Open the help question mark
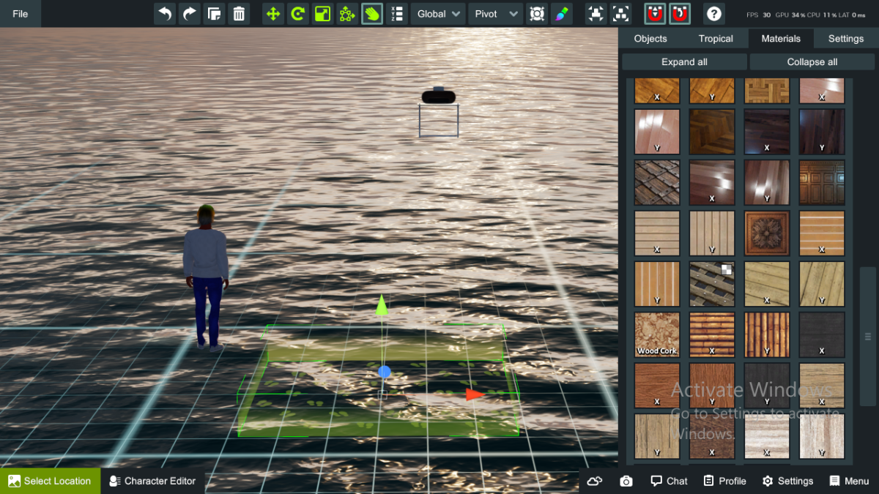 714,14
